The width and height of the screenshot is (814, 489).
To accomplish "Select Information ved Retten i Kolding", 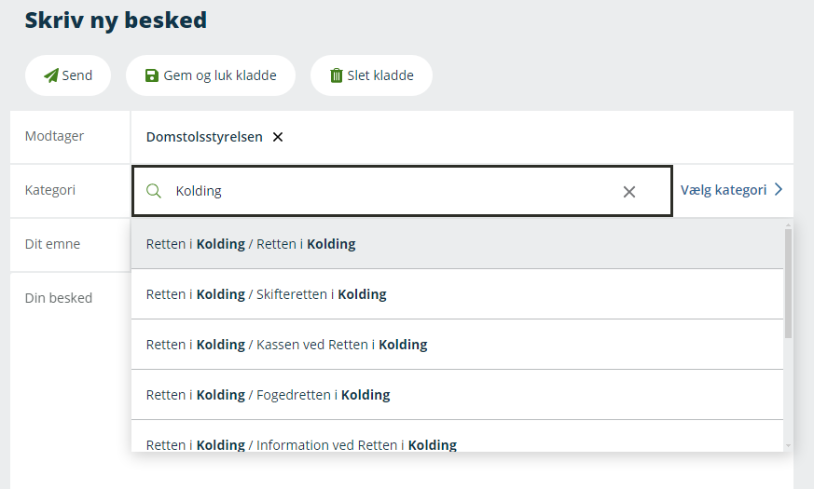I will [301, 444].
